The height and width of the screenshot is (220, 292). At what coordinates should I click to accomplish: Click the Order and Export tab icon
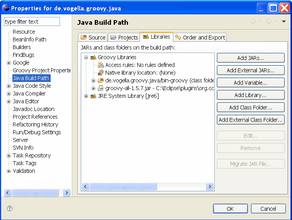(x=178, y=37)
